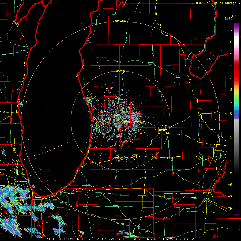
Task: Click the 3 value on the scale
Action: [231, 78]
